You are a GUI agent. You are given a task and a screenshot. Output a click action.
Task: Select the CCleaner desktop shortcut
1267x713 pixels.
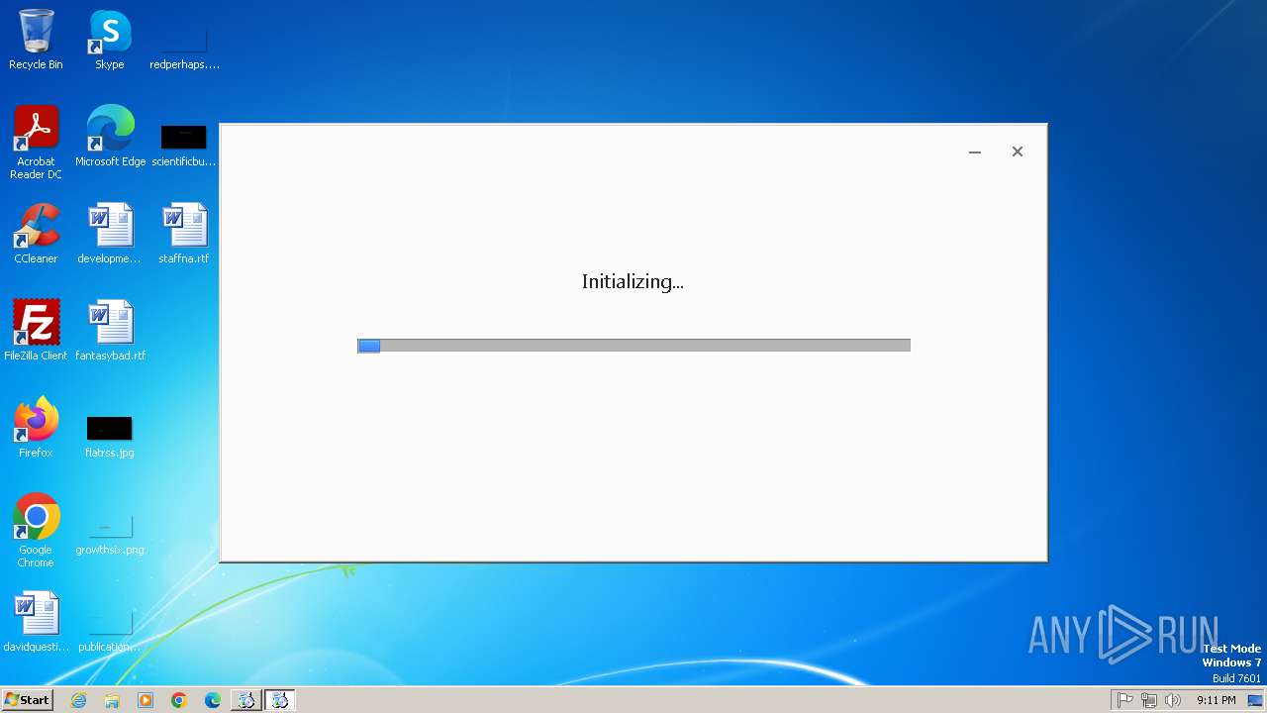pos(36,234)
